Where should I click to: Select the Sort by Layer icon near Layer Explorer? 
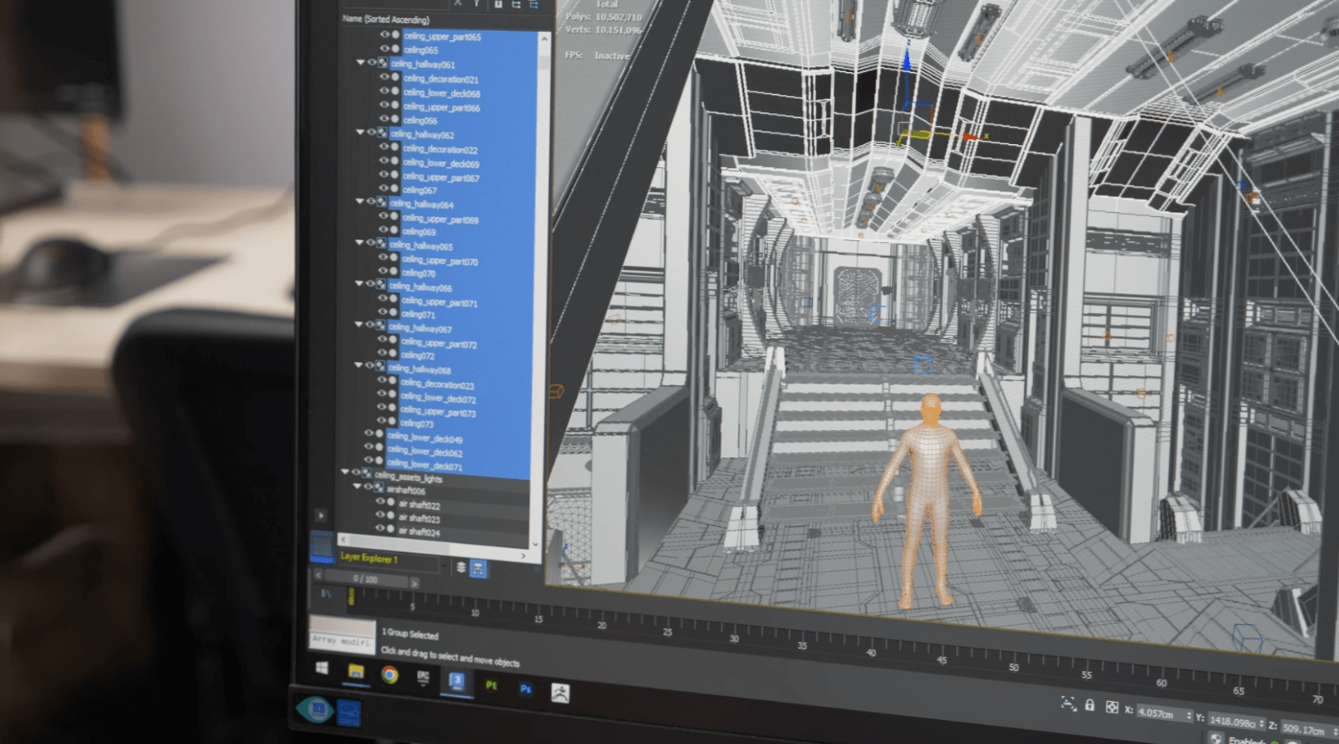[461, 567]
